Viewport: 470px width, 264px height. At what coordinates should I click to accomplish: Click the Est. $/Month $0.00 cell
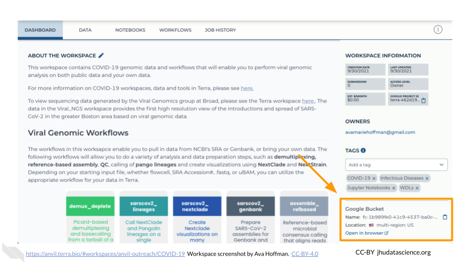click(x=365, y=98)
